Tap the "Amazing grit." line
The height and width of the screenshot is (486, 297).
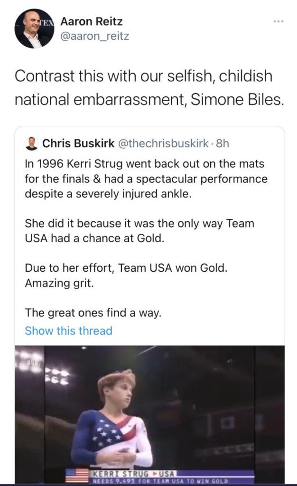pos(55,283)
